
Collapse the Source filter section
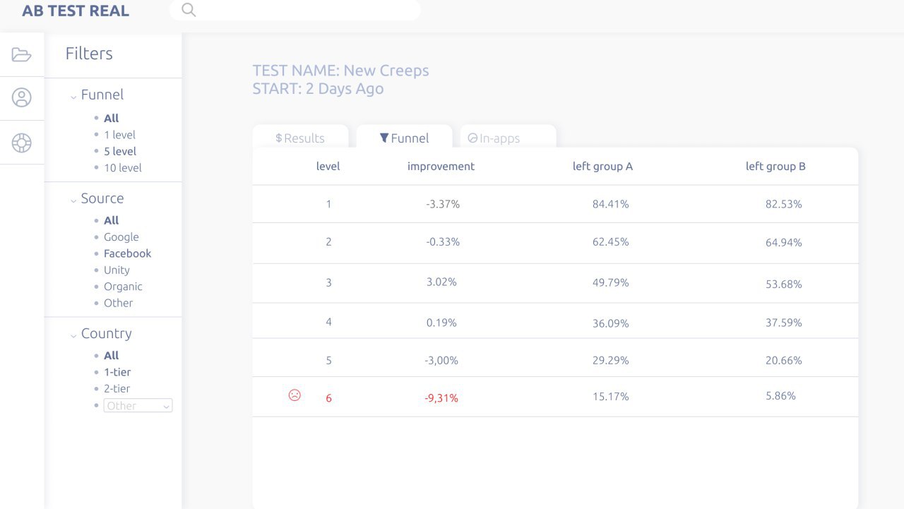[73, 200]
